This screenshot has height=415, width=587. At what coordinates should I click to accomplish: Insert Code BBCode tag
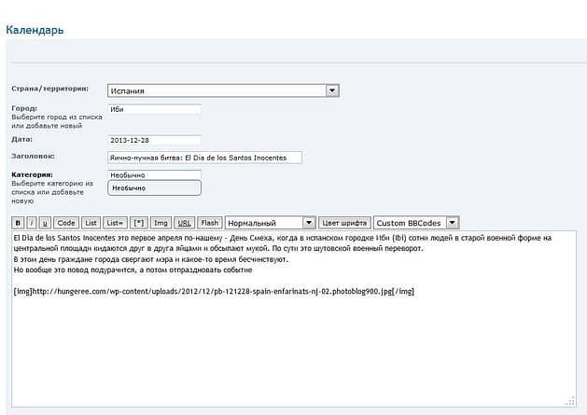[65, 223]
